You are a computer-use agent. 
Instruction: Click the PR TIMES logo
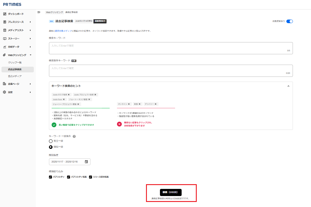12,4
